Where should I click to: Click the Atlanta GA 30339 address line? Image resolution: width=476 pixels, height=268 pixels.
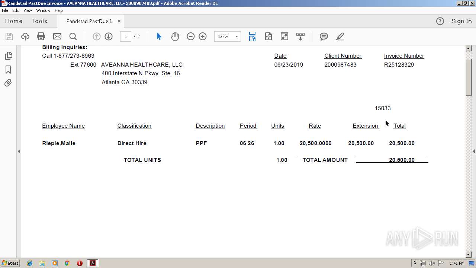coord(125,82)
